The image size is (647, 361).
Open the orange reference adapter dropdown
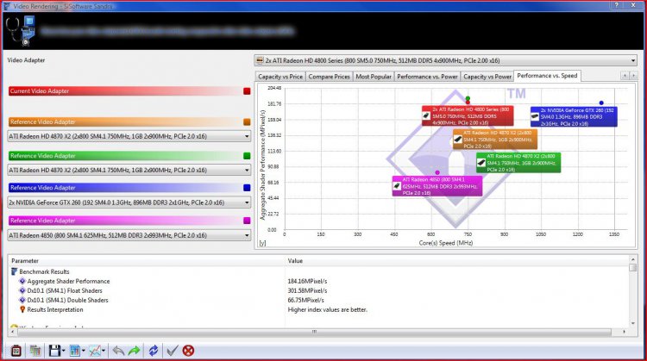129,136
